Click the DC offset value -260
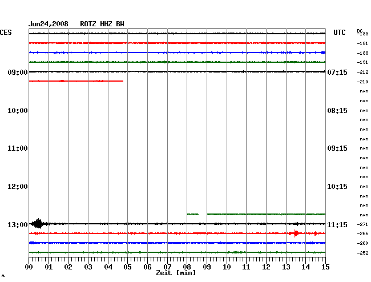Viewport: 371px width, 282px height. [362, 243]
